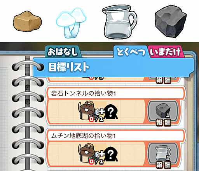The width and height of the screenshot is (199, 171).
Task: Open the pink いまだけ tab
Action: pos(166,52)
